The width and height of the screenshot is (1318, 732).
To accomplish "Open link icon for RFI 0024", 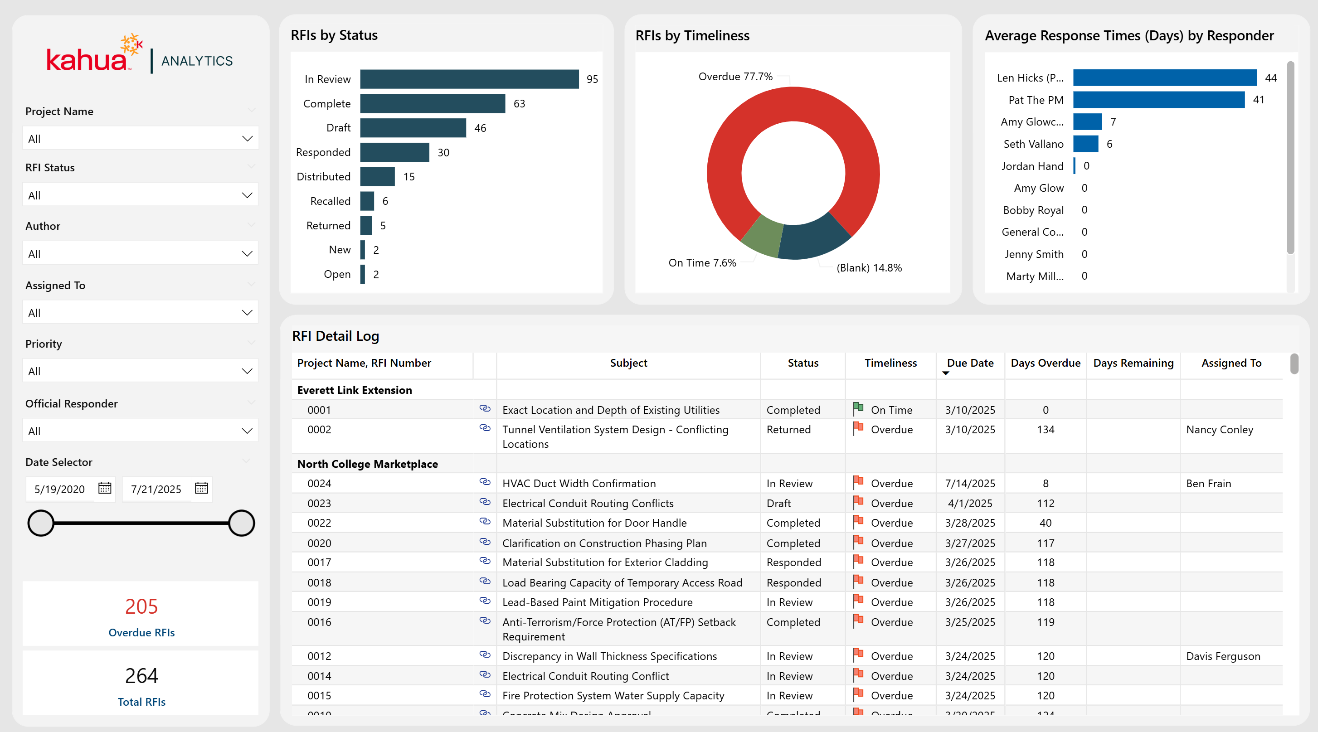I will tap(485, 482).
